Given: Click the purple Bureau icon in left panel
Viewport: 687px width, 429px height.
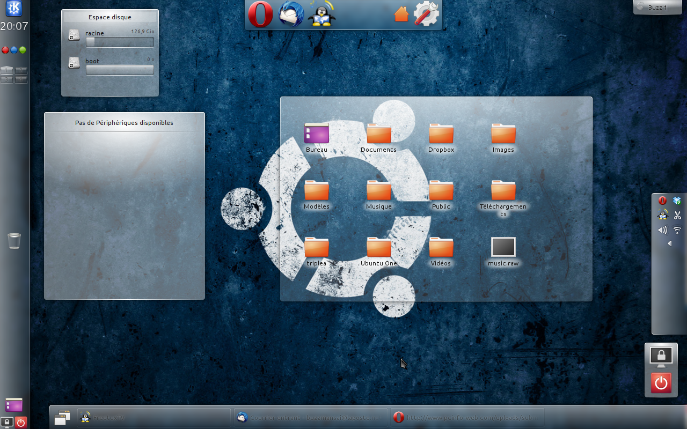Looking at the screenshot, I should click(14, 405).
